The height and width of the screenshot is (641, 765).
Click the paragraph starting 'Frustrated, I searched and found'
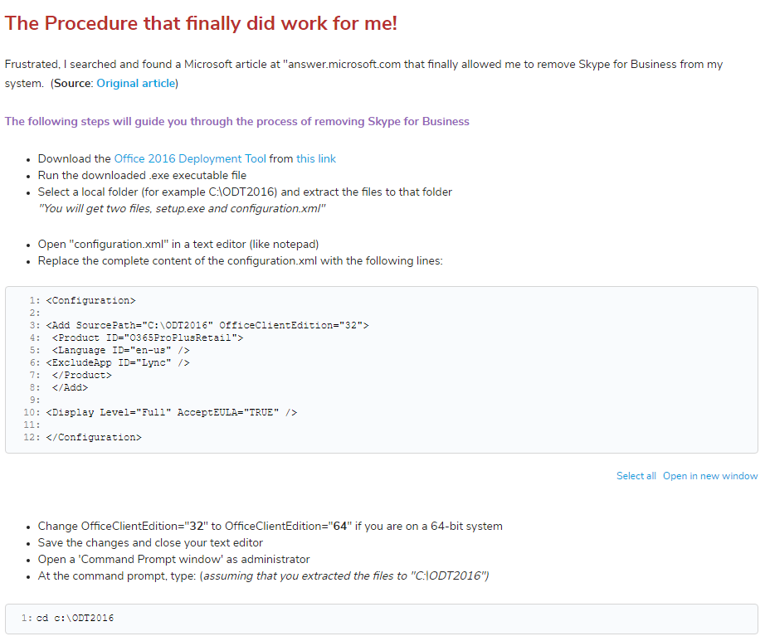[x=363, y=74]
